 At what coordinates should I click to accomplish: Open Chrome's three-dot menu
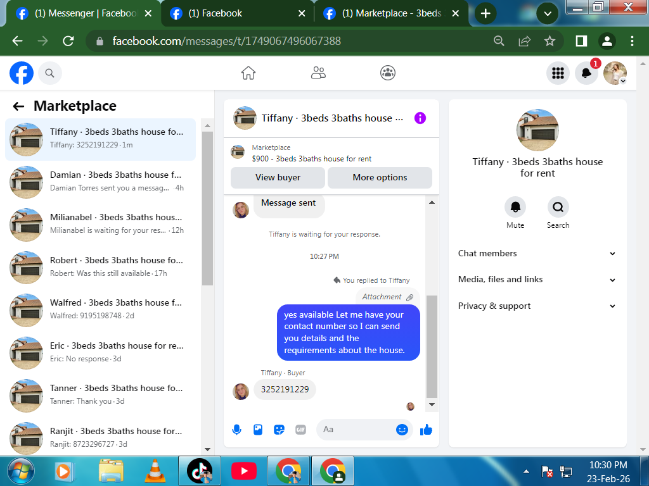tap(632, 41)
